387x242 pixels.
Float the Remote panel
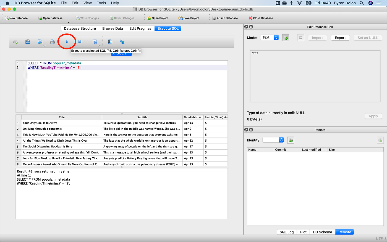coord(251,129)
